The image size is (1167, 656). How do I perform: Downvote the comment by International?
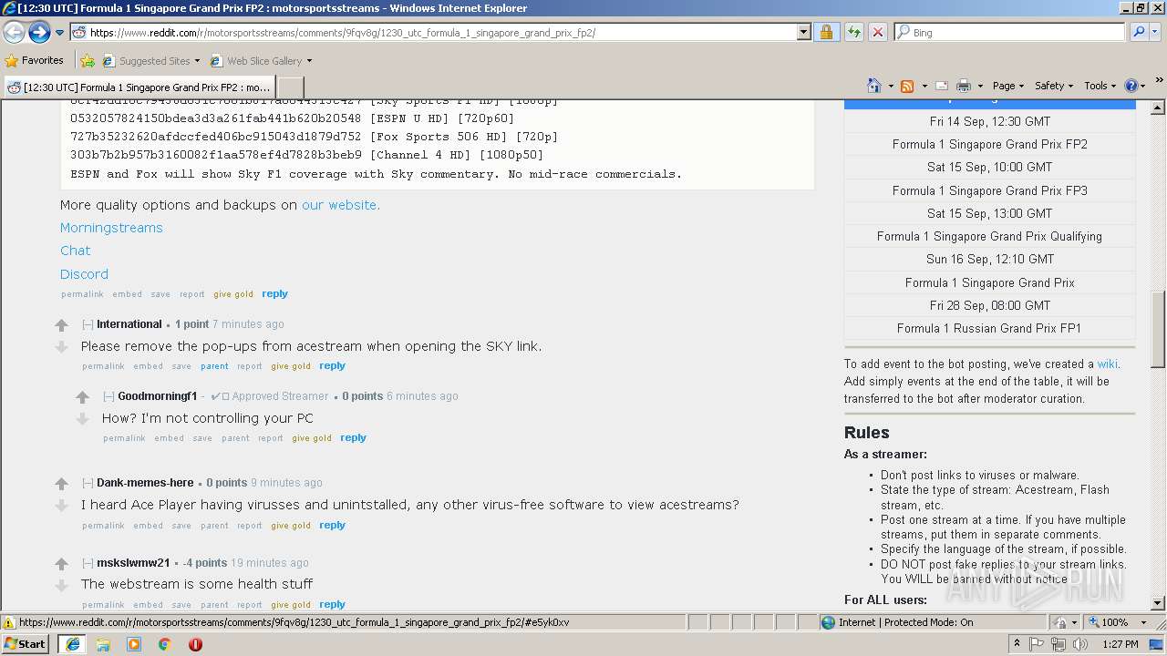point(61,347)
